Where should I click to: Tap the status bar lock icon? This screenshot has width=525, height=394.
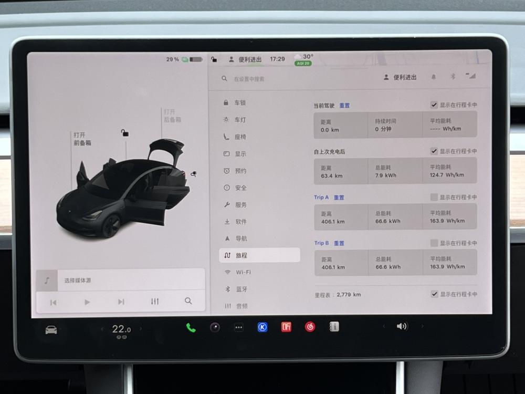point(214,60)
